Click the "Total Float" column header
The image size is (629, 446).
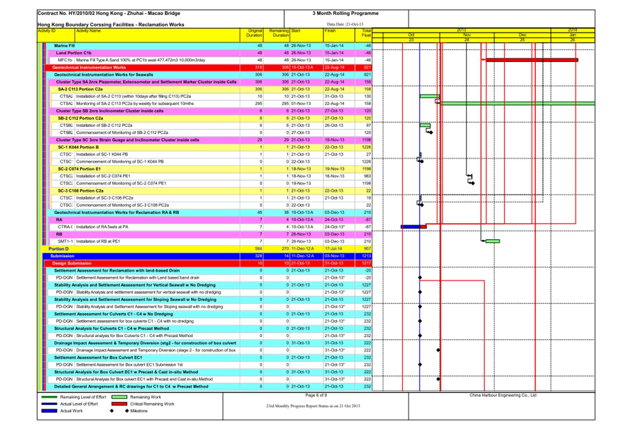pyautogui.click(x=364, y=35)
